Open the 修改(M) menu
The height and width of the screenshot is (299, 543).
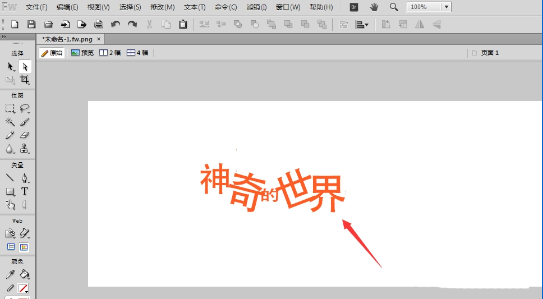tap(163, 7)
